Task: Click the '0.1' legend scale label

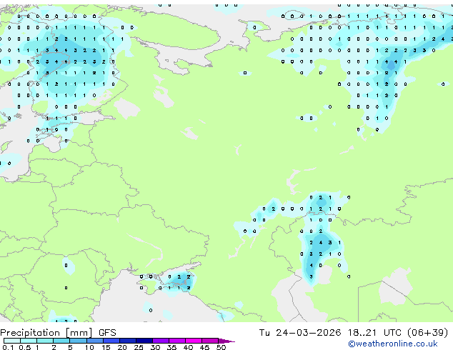Action: (x=8, y=347)
